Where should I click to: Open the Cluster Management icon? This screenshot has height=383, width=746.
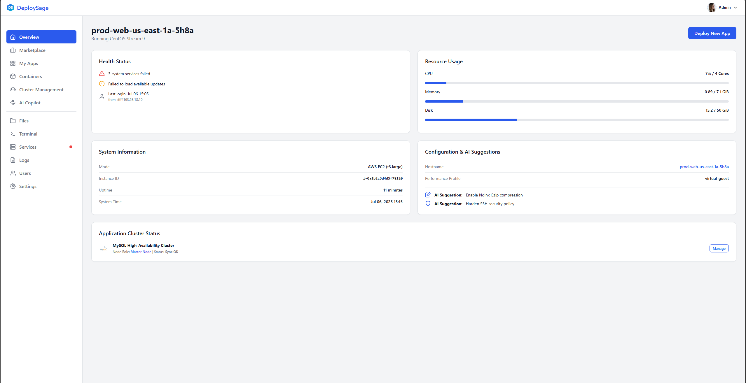point(13,89)
